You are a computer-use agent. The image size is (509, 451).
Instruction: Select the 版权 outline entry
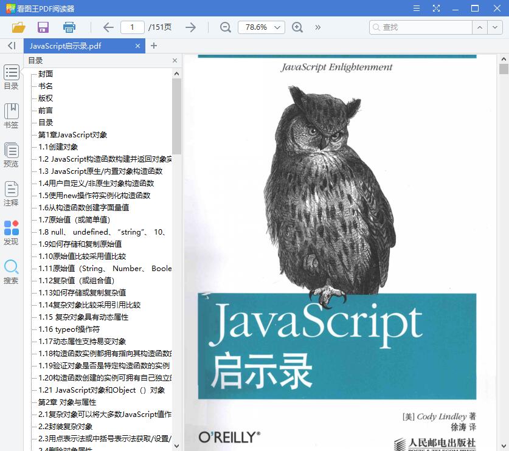tap(46, 98)
